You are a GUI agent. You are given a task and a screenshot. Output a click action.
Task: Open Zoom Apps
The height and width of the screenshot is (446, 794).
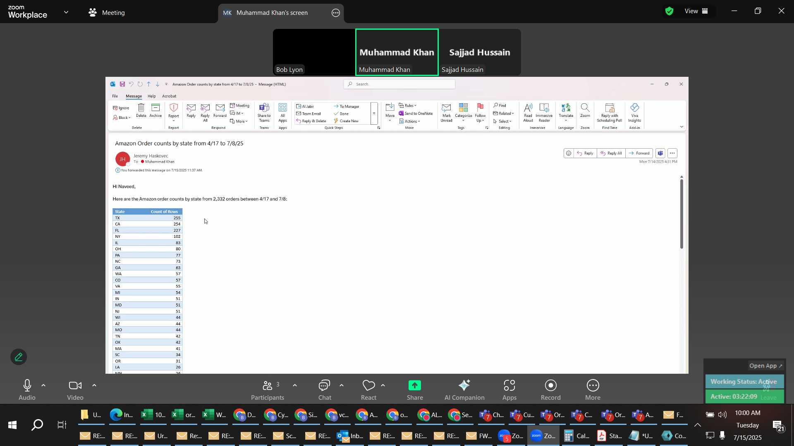pyautogui.click(x=509, y=390)
